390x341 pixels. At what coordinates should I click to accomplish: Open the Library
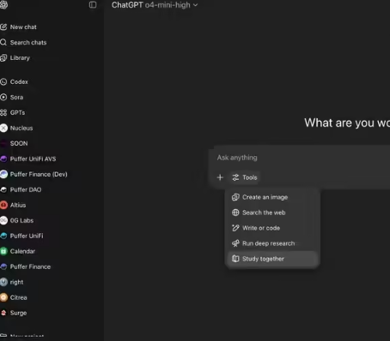point(20,58)
